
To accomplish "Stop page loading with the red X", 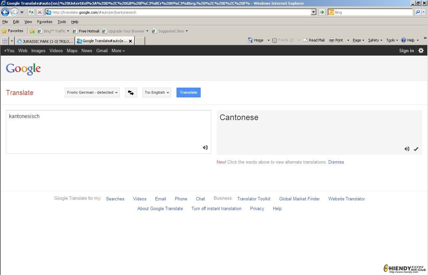I will (39, 12).
